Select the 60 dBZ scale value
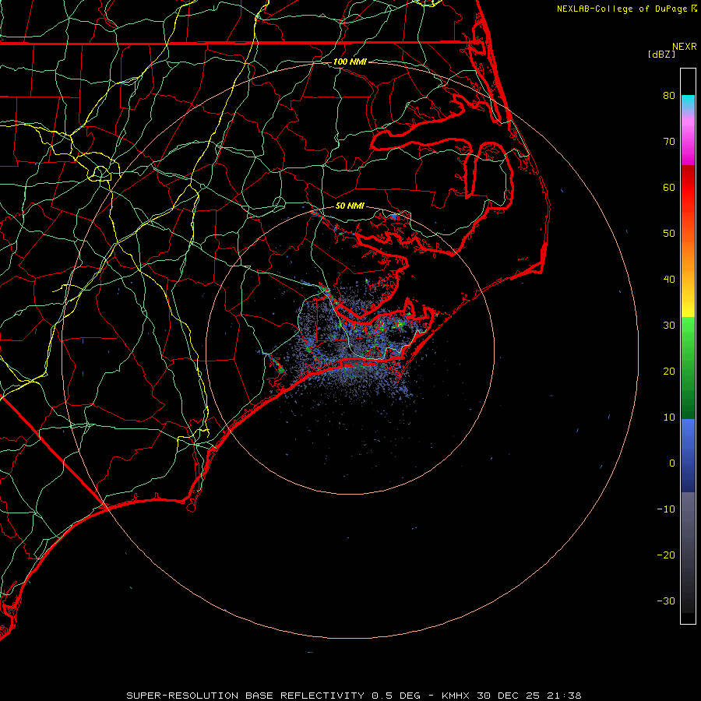The width and height of the screenshot is (701, 701). (x=669, y=187)
